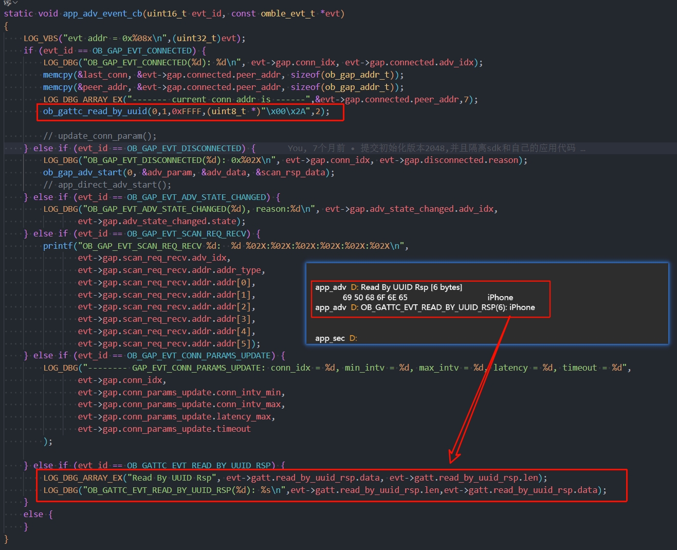Click the hex bytes 69 50 68 6F 6E 65
677x550 pixels.
coord(375,297)
